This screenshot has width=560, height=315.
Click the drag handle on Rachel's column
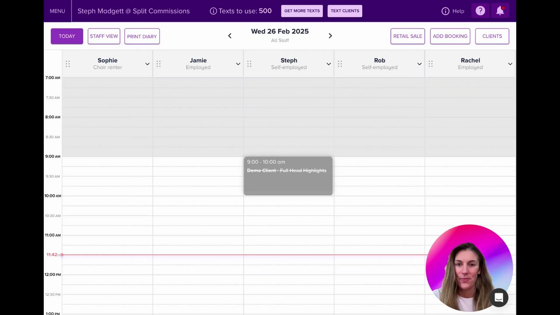click(x=430, y=64)
